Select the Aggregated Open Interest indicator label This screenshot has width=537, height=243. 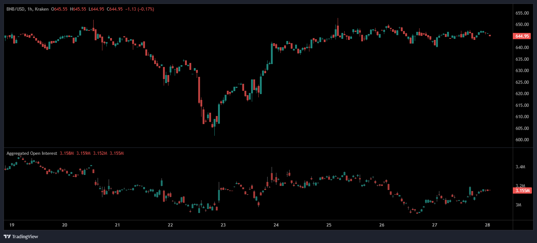[x=32, y=153]
